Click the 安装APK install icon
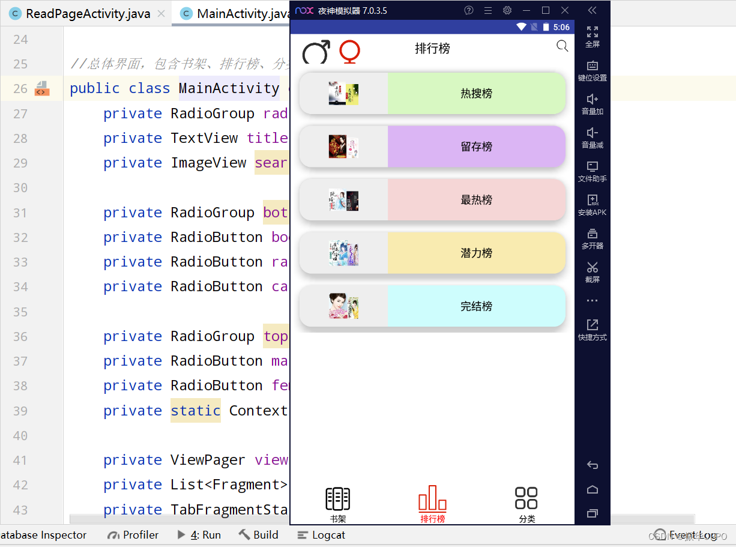This screenshot has width=736, height=547. point(593,205)
